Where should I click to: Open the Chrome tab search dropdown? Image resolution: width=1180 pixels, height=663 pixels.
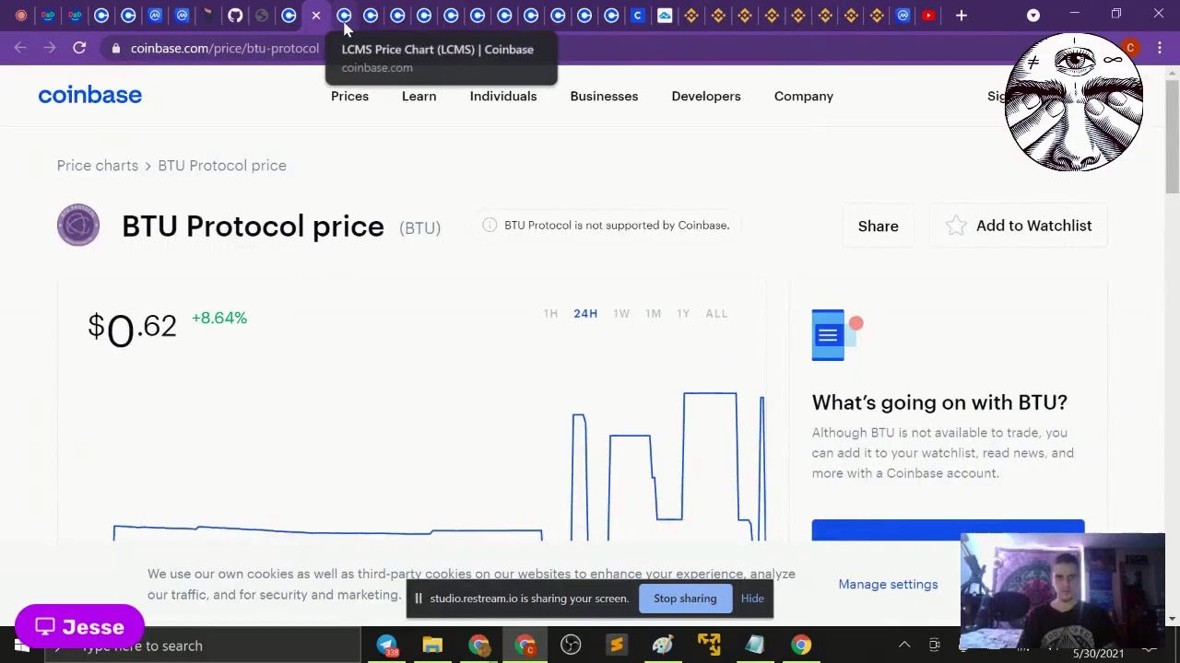(x=1033, y=15)
